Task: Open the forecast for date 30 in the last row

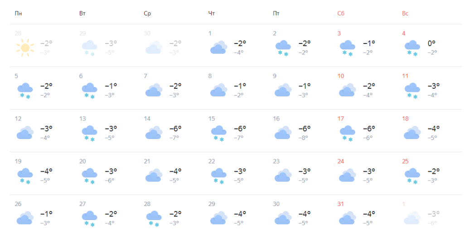Action: [276, 204]
